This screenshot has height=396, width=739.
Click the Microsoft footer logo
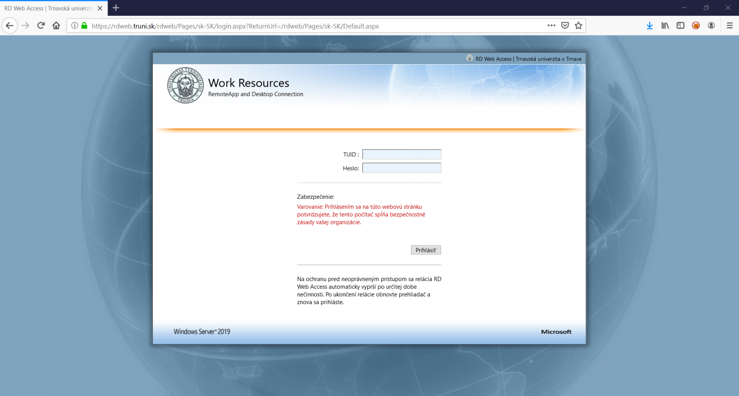pyautogui.click(x=556, y=331)
